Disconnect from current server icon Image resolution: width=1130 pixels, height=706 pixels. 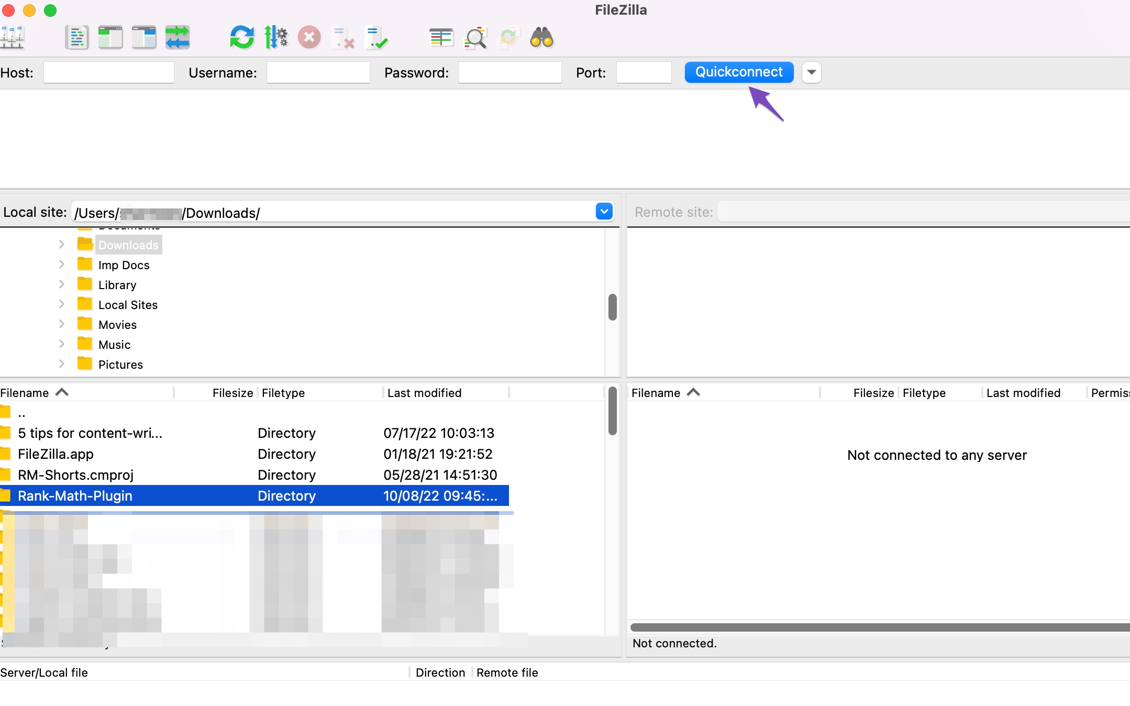343,38
